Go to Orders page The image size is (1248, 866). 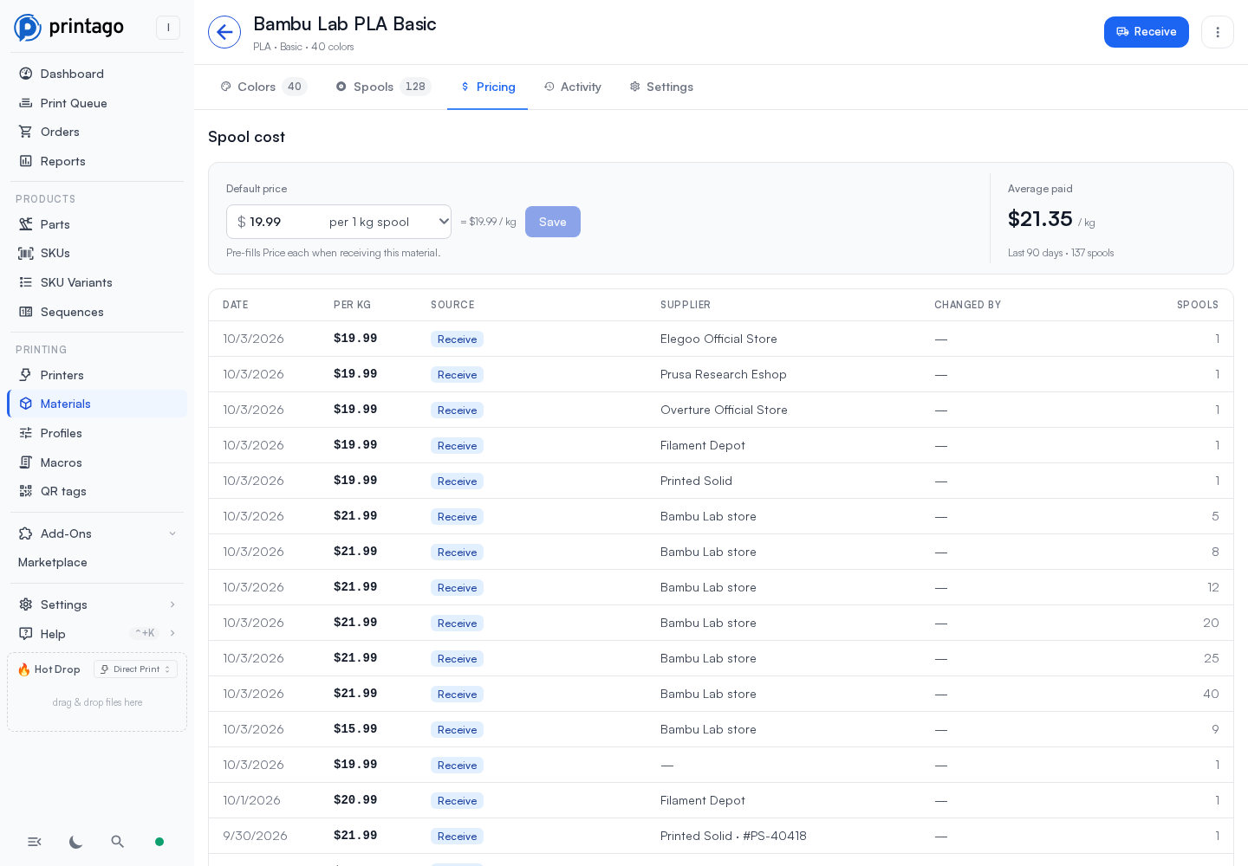pyautogui.click(x=97, y=132)
